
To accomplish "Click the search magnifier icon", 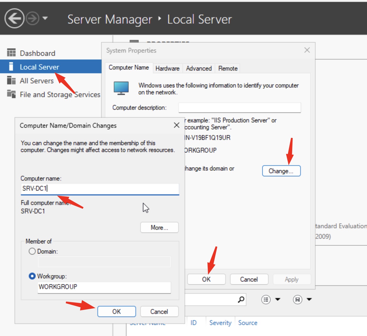I will pyautogui.click(x=241, y=300).
